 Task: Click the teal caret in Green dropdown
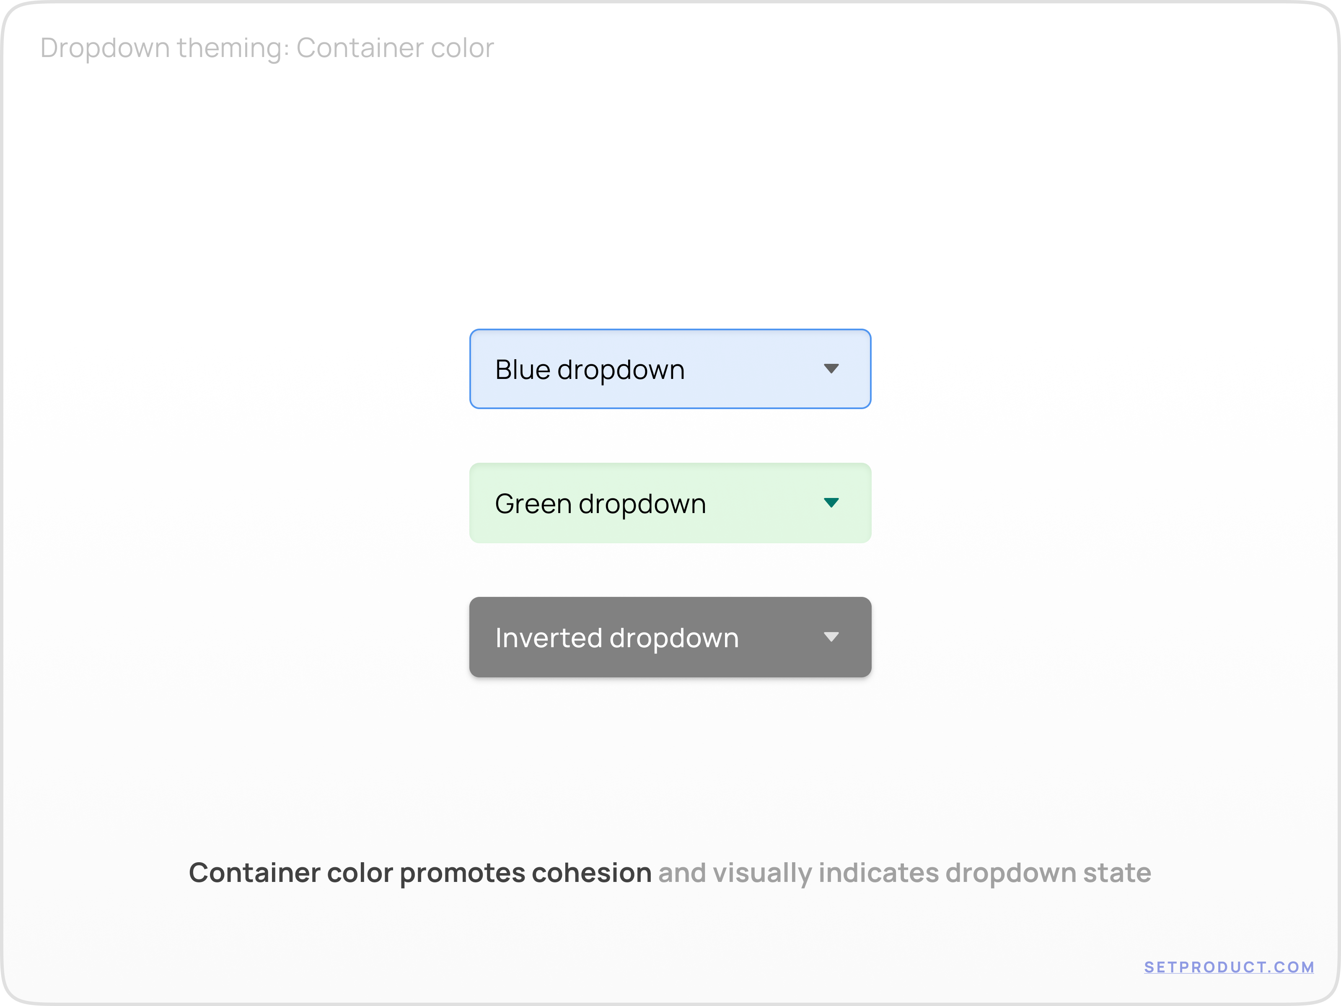coord(831,503)
